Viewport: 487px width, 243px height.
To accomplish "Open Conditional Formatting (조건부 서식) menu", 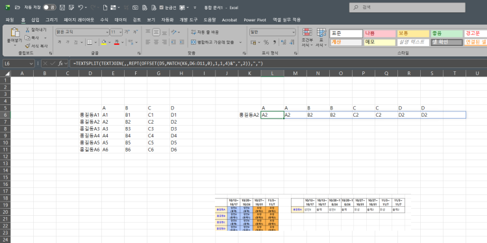I will click(307, 38).
